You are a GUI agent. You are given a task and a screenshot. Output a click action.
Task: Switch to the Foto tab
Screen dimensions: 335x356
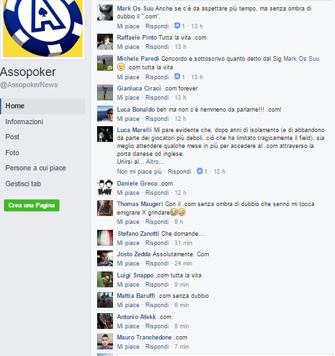13,153
